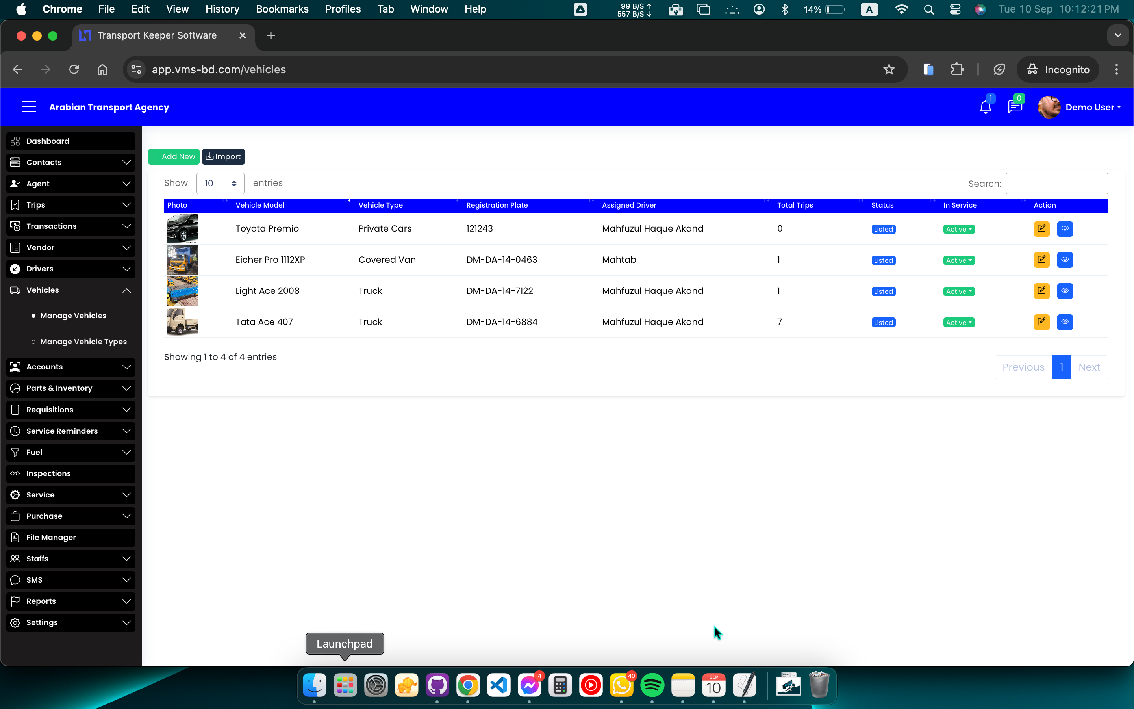Viewport: 1134px width, 709px height.
Task: Bookmark this page with star icon
Action: 888,70
